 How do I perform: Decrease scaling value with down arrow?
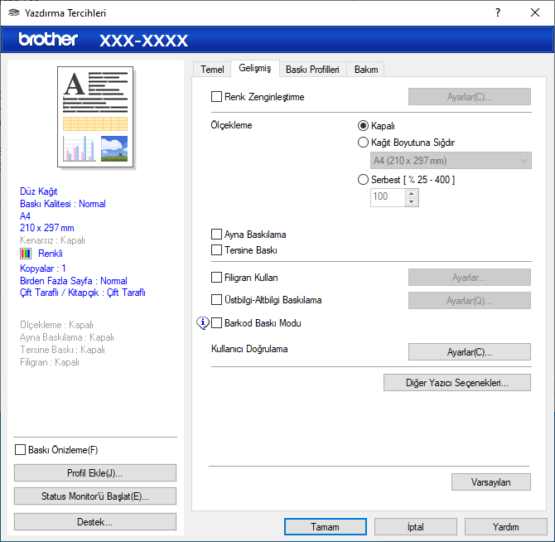(x=411, y=201)
